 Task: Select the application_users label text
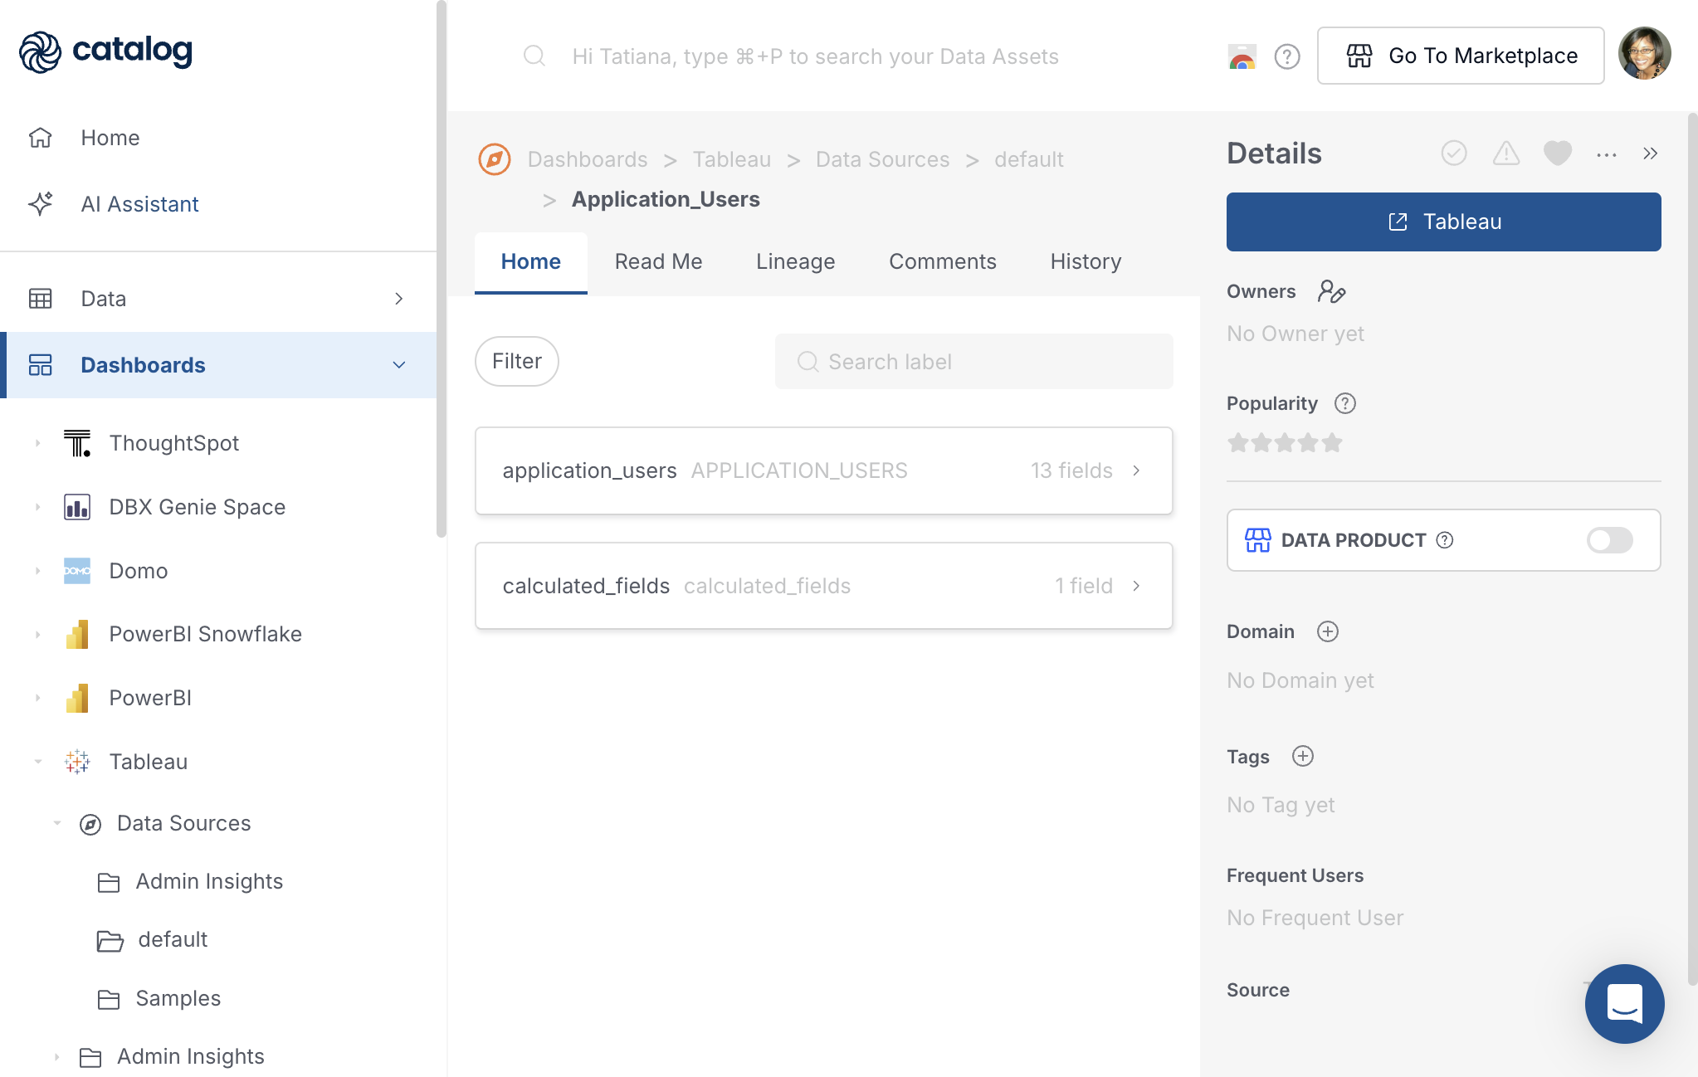click(590, 470)
